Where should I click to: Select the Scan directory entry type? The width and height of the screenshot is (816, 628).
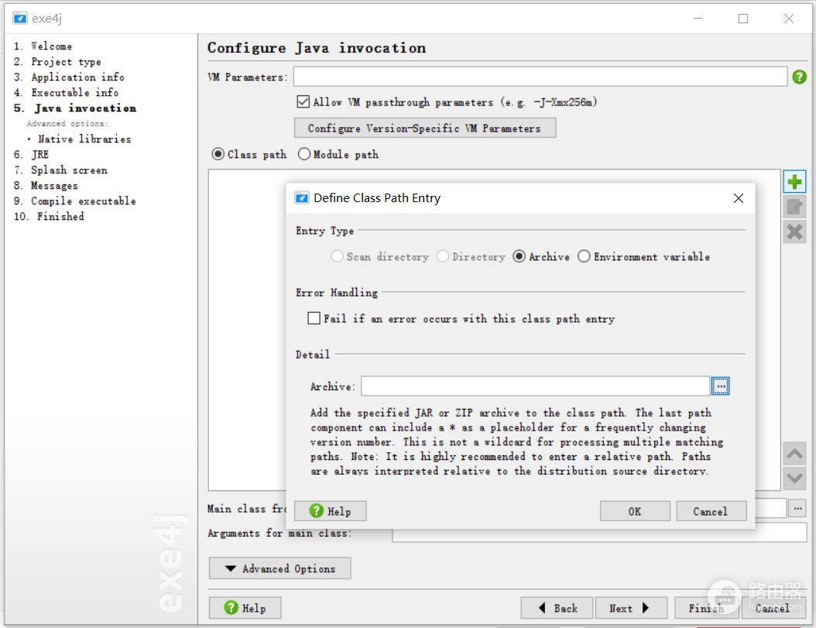pos(338,256)
